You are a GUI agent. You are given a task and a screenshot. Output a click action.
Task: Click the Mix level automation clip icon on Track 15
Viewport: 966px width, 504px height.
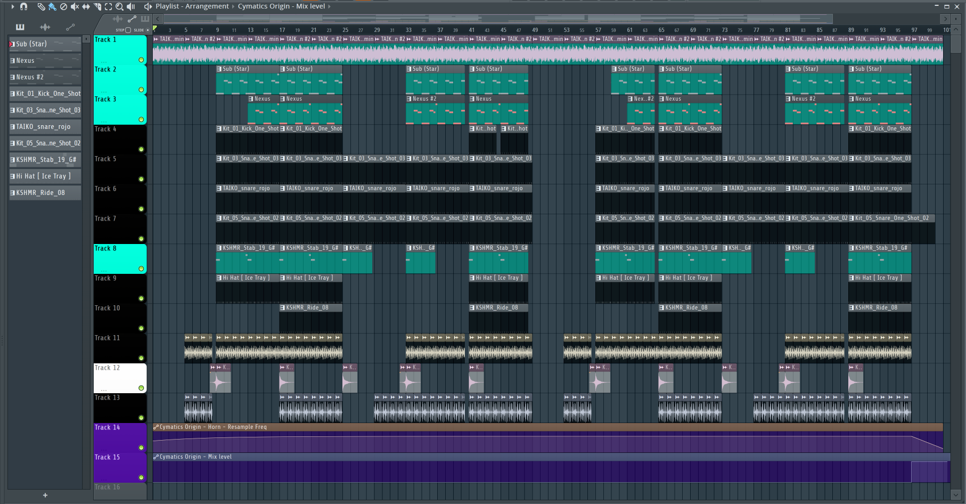click(156, 457)
